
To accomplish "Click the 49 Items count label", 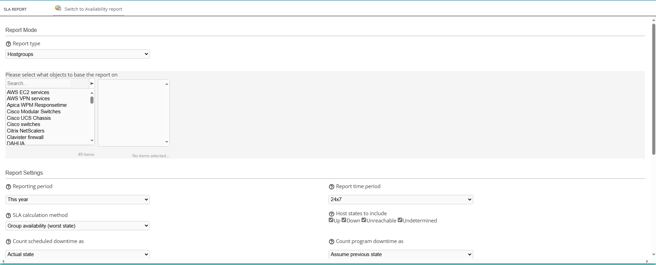I will (86, 154).
